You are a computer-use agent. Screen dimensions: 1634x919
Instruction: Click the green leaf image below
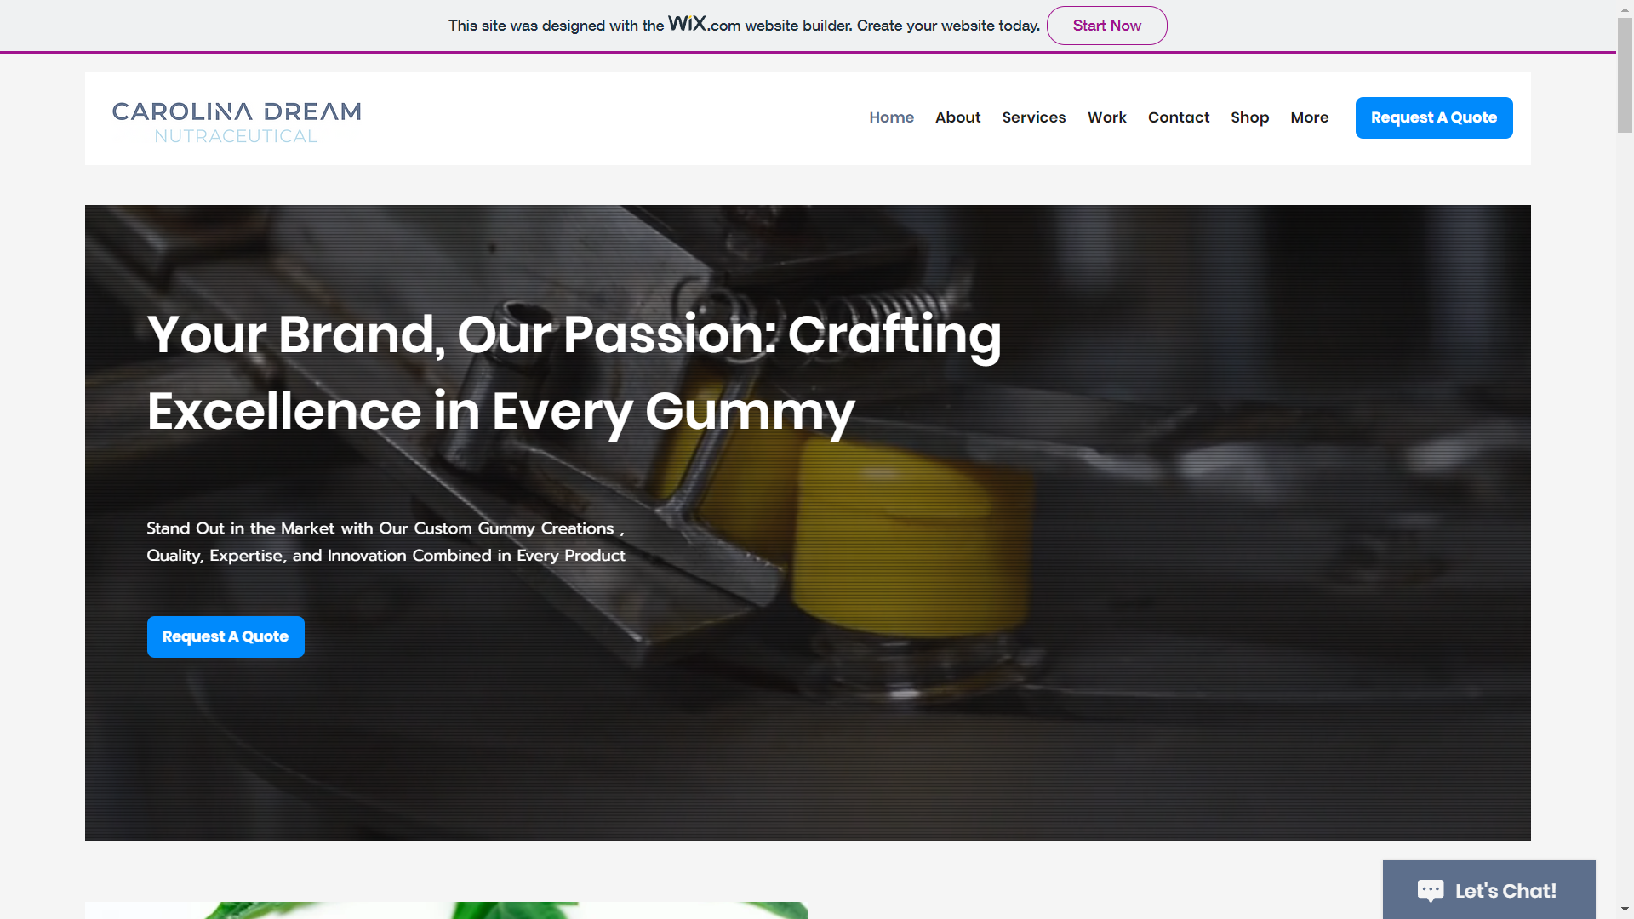coord(446,910)
